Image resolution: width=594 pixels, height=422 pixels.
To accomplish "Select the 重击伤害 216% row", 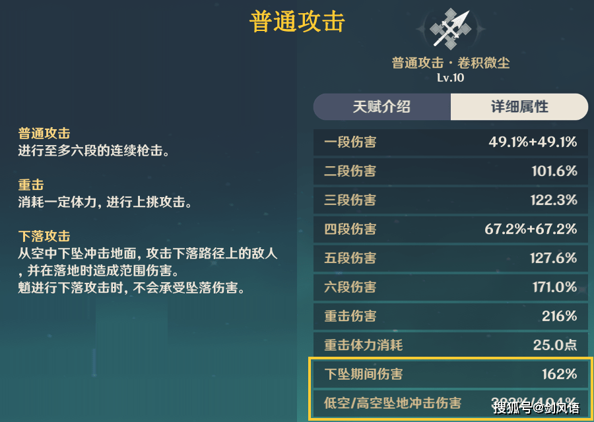I will click(450, 316).
